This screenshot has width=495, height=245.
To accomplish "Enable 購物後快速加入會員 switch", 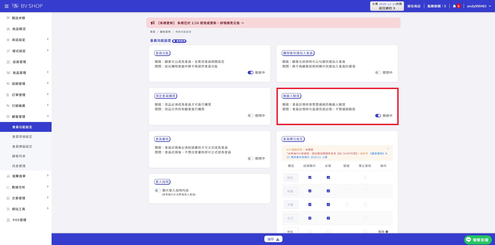I will pos(378,73).
